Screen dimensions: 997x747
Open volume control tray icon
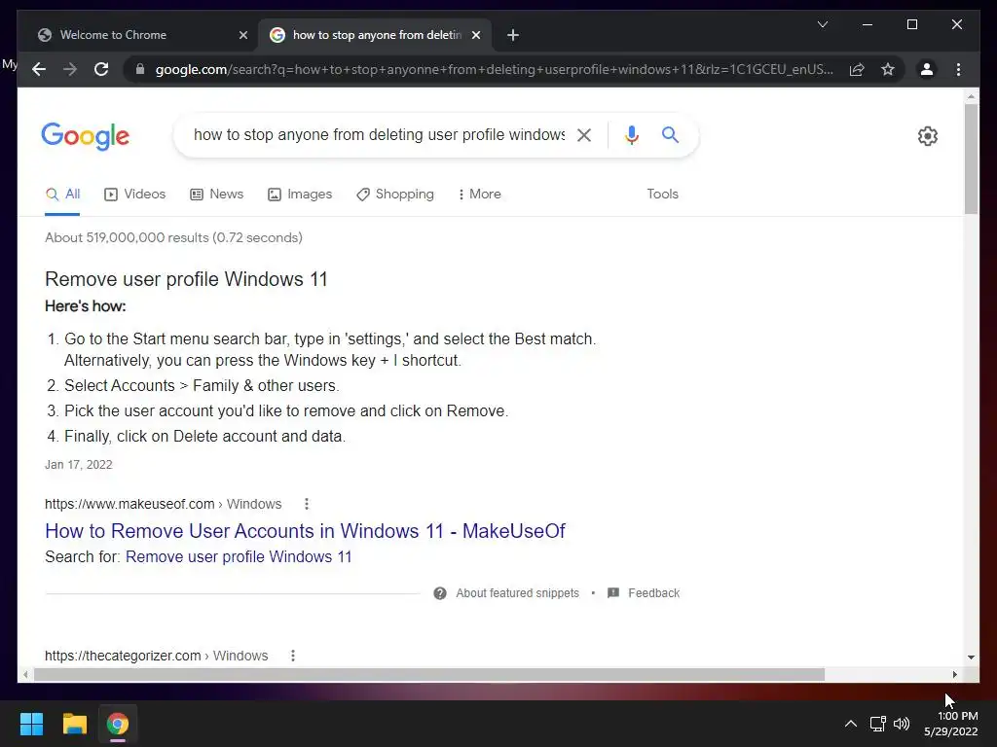(901, 724)
